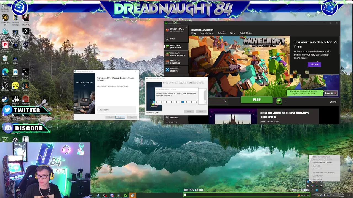Image resolution: width=353 pixels, height=198 pixels.
Task: Click the Buy as Gift button
Action: click(330, 93)
